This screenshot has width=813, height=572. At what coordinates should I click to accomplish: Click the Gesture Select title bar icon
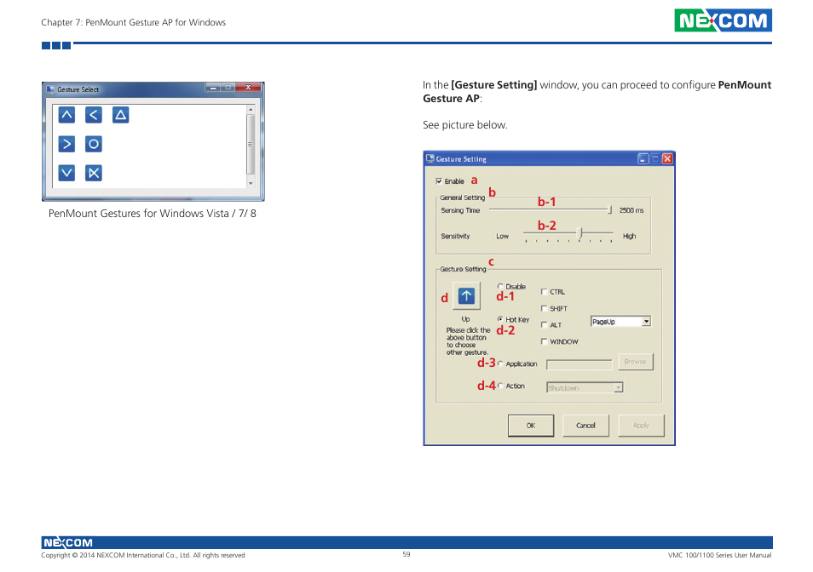pyautogui.click(x=50, y=89)
